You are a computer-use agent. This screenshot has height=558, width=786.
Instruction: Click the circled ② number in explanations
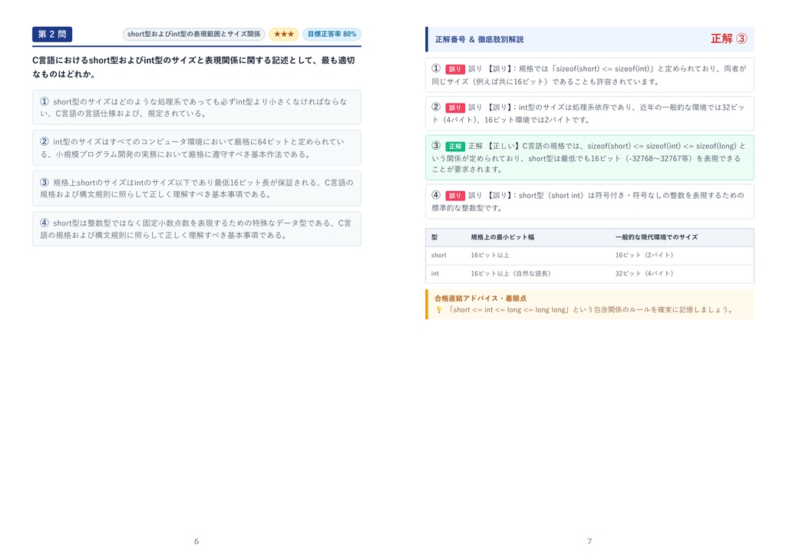436,107
